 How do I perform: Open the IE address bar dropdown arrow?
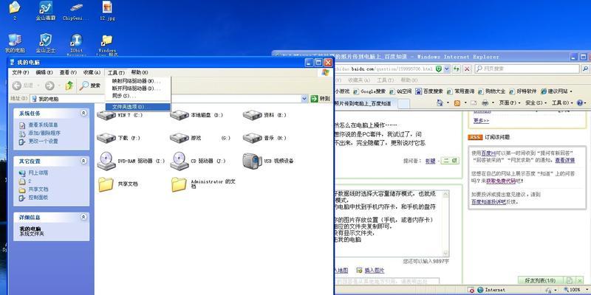pyautogui.click(x=447, y=69)
